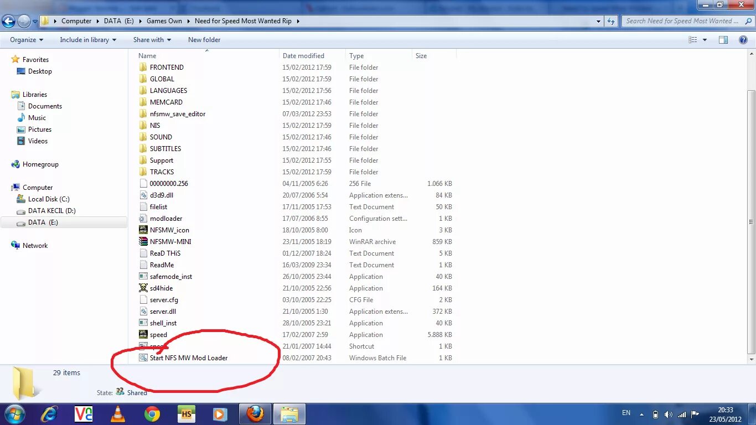Viewport: 756px width, 425px height.
Task: Click Computer in address breadcrumb
Action: point(76,21)
